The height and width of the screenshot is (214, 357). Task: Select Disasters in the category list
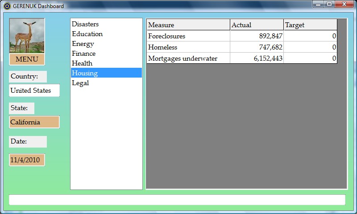pos(85,24)
